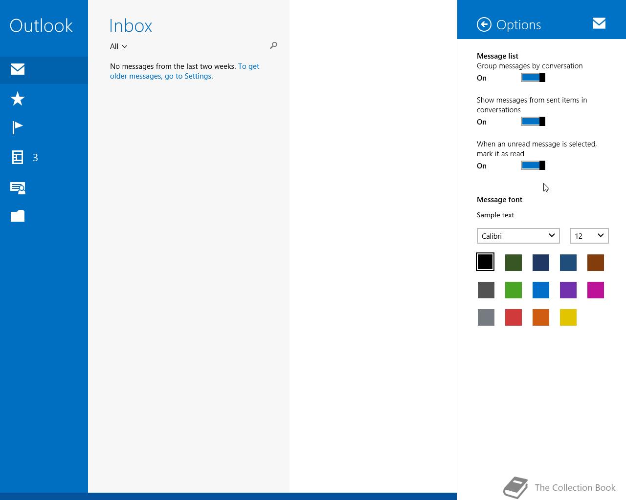The height and width of the screenshot is (500, 626).
Task: Open the All filter dropdown
Action: pyautogui.click(x=119, y=46)
